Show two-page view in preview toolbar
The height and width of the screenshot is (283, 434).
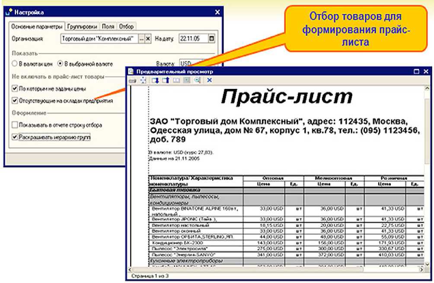click(x=176, y=80)
